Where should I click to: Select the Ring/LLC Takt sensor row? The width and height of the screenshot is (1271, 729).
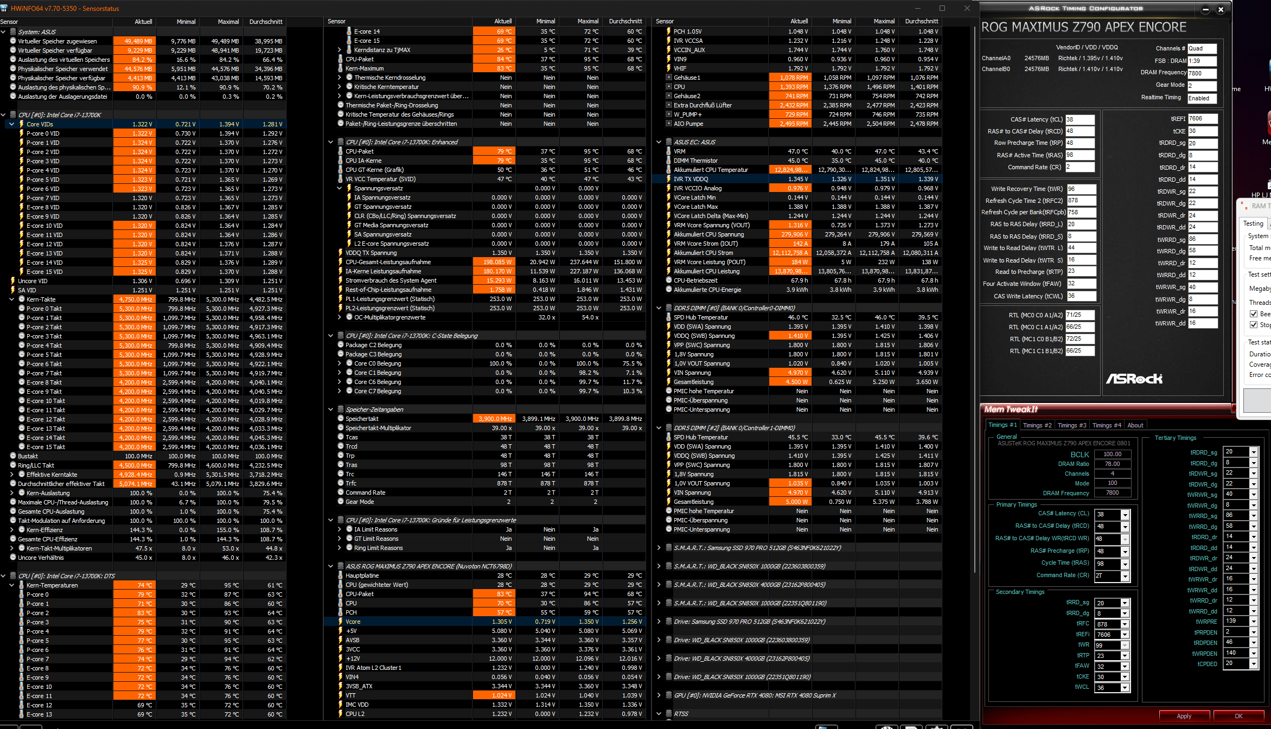pos(143,465)
